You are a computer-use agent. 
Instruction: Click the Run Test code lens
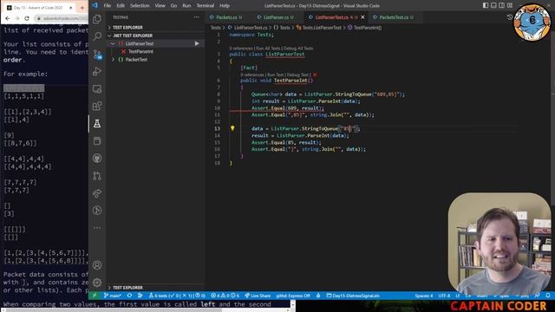(276, 75)
